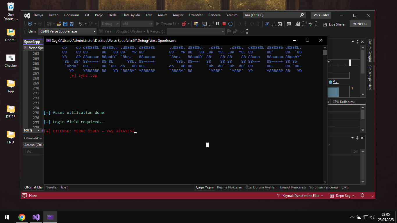The image size is (397, 223).
Task: Switch to the CPU Kullanımı tab
Action: point(344,102)
